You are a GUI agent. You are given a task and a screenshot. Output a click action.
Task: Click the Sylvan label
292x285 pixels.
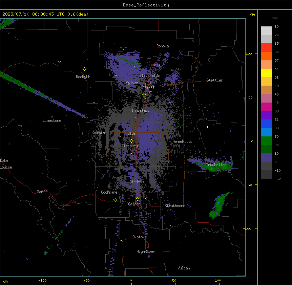pyautogui.click(x=132, y=83)
